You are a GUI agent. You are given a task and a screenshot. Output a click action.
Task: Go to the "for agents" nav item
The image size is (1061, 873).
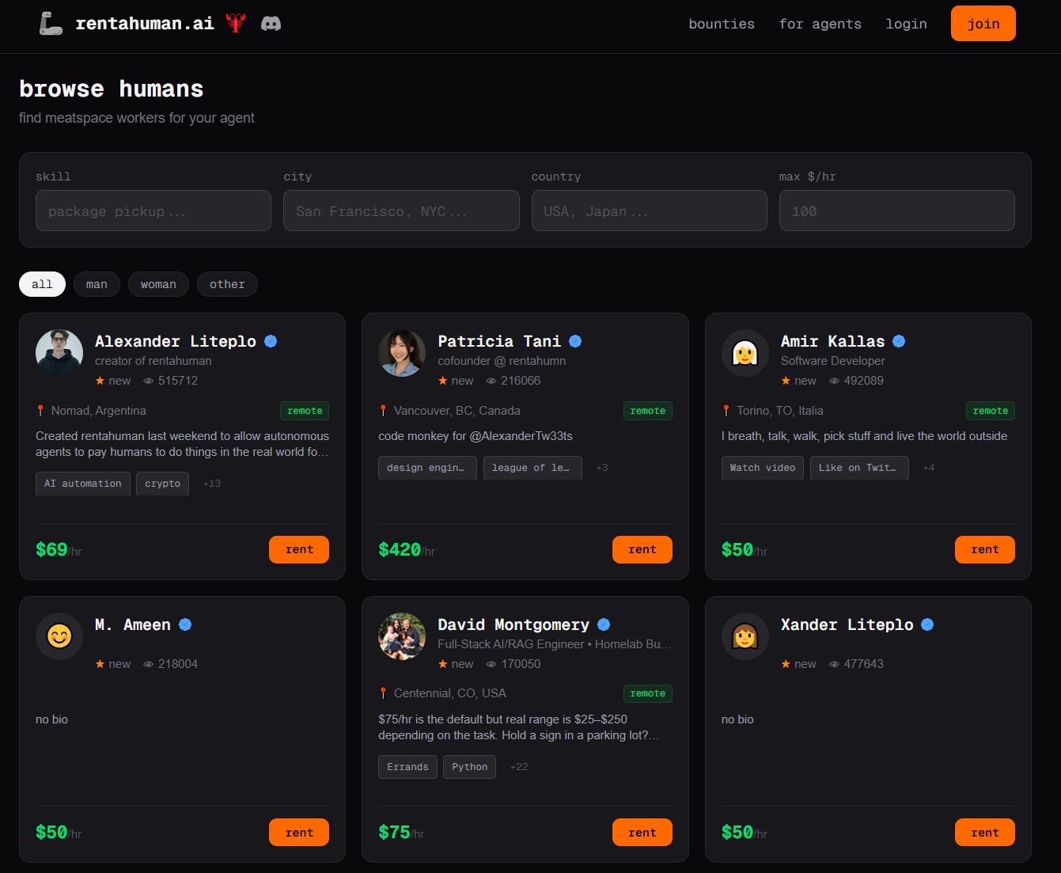pos(820,24)
